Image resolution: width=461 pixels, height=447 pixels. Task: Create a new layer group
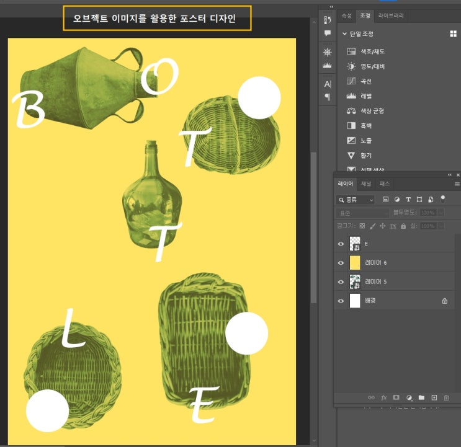pos(421,397)
